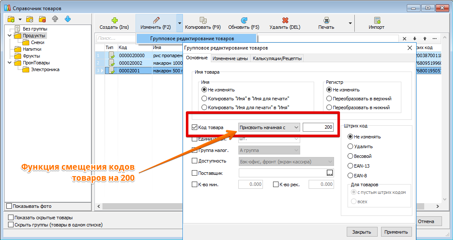Click delete group folder icon
This screenshot has width=453, height=240.
coord(42,19)
